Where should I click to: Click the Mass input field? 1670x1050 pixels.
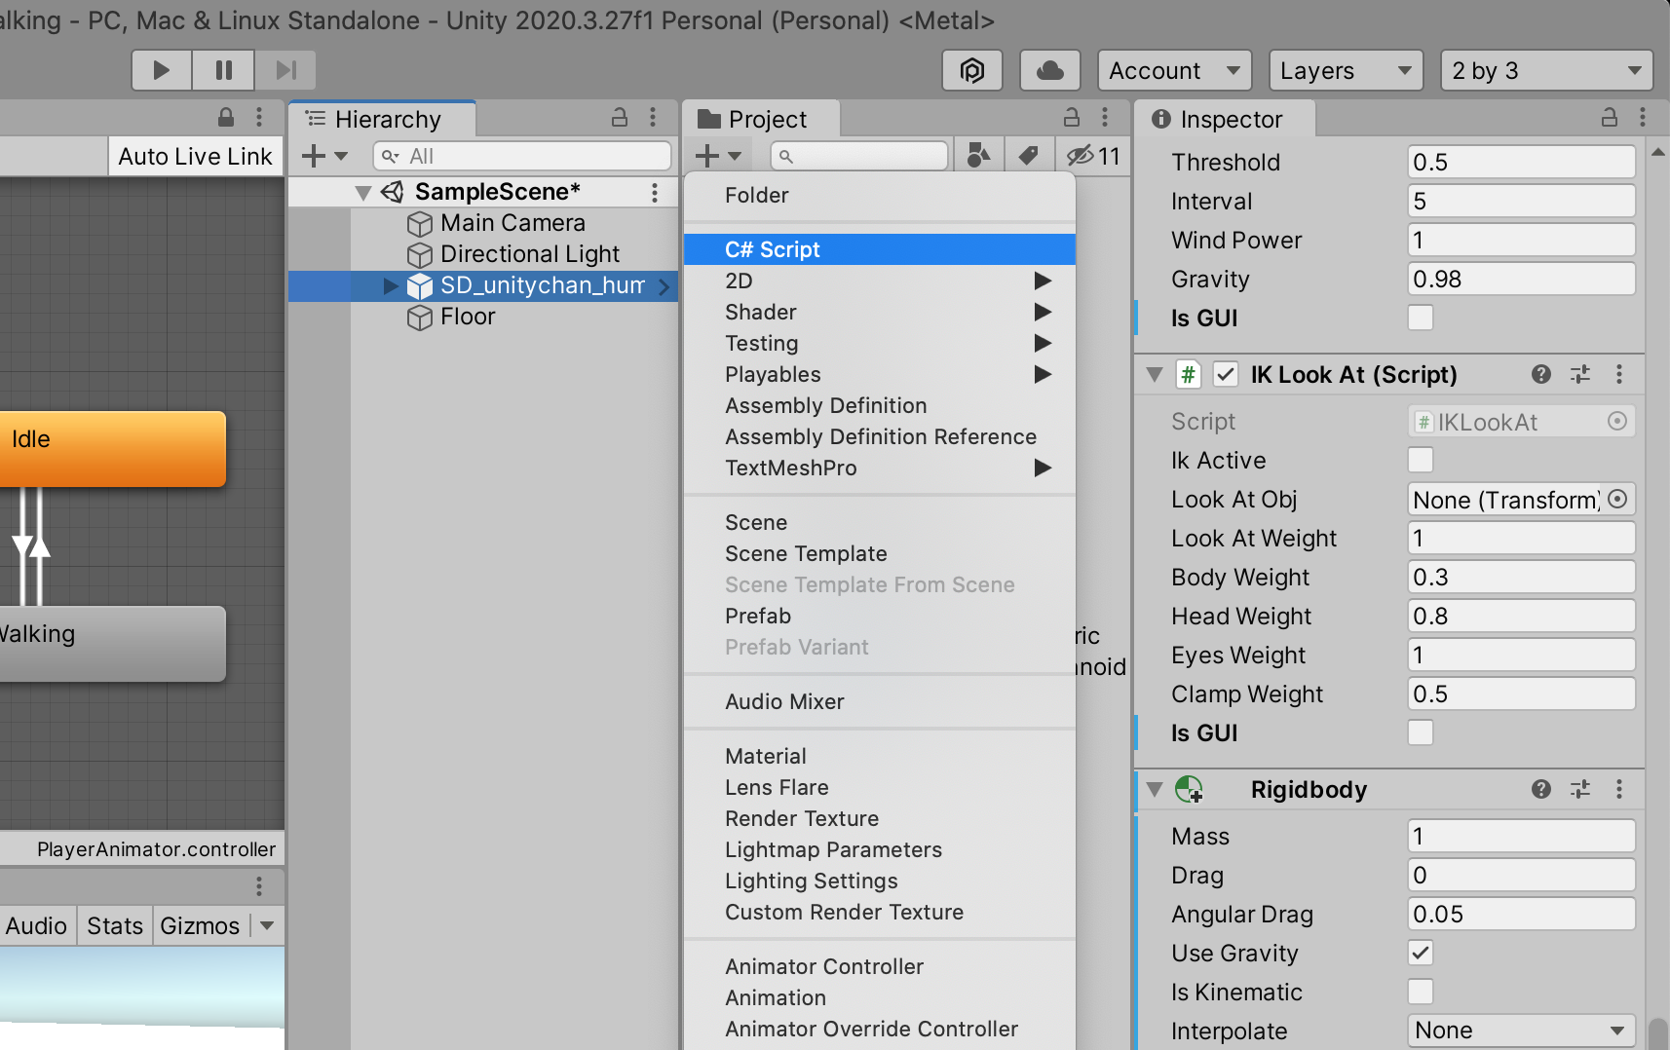pos(1520,836)
